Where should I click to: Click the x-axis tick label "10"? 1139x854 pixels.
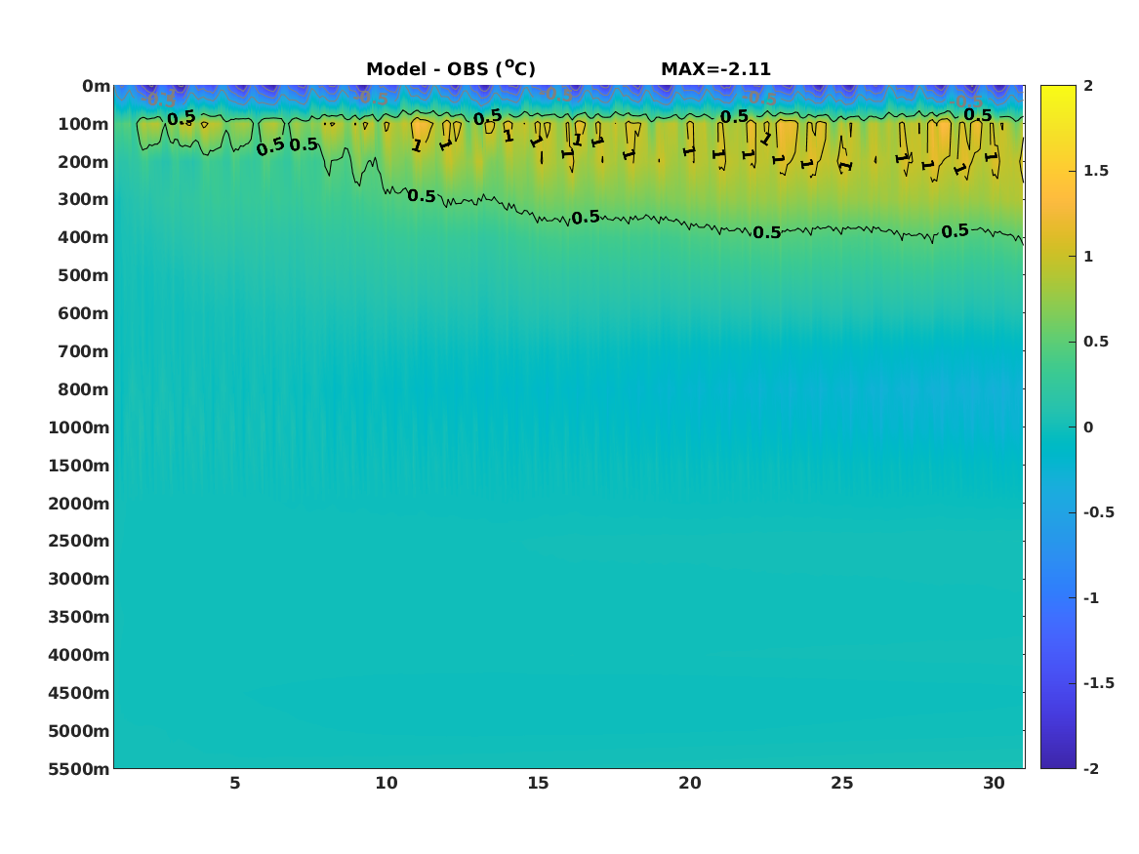(x=386, y=783)
